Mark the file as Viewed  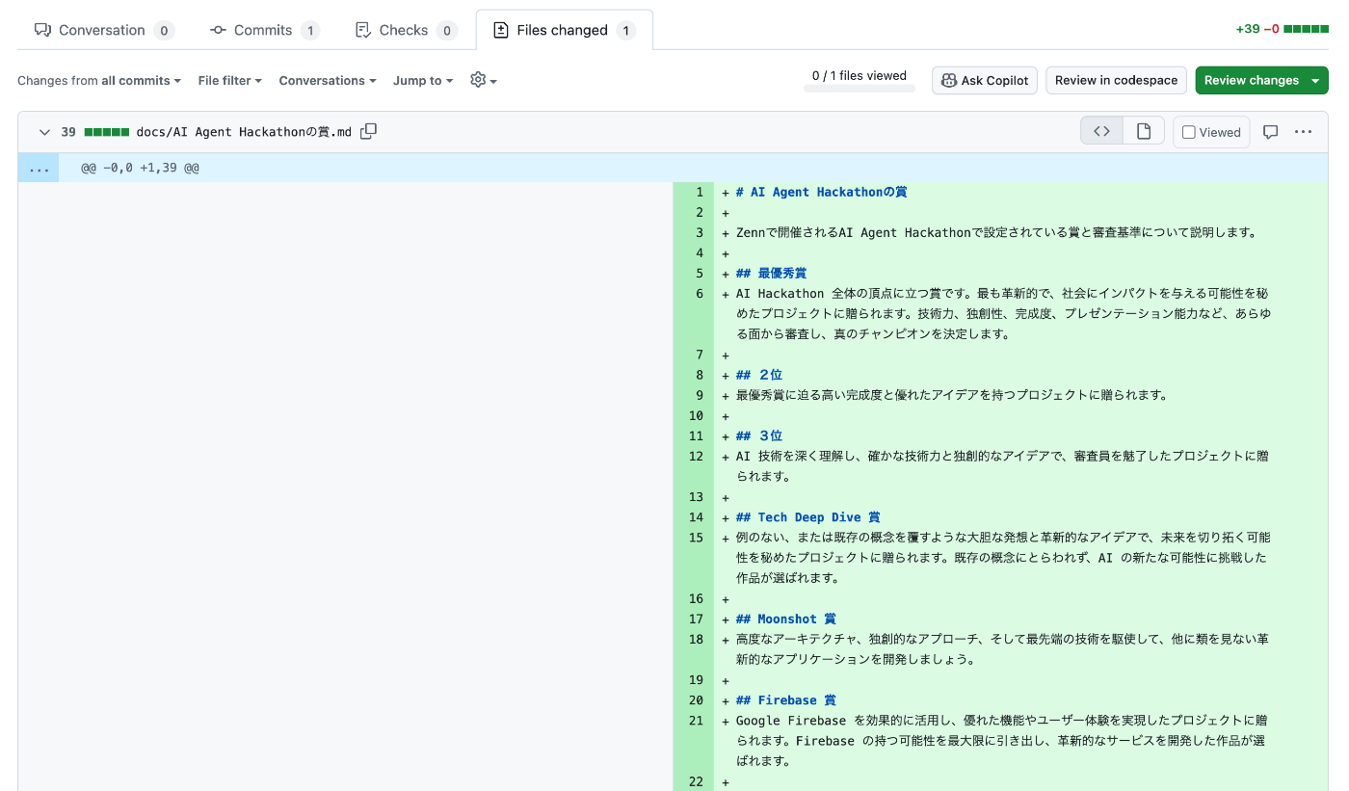(x=1211, y=132)
